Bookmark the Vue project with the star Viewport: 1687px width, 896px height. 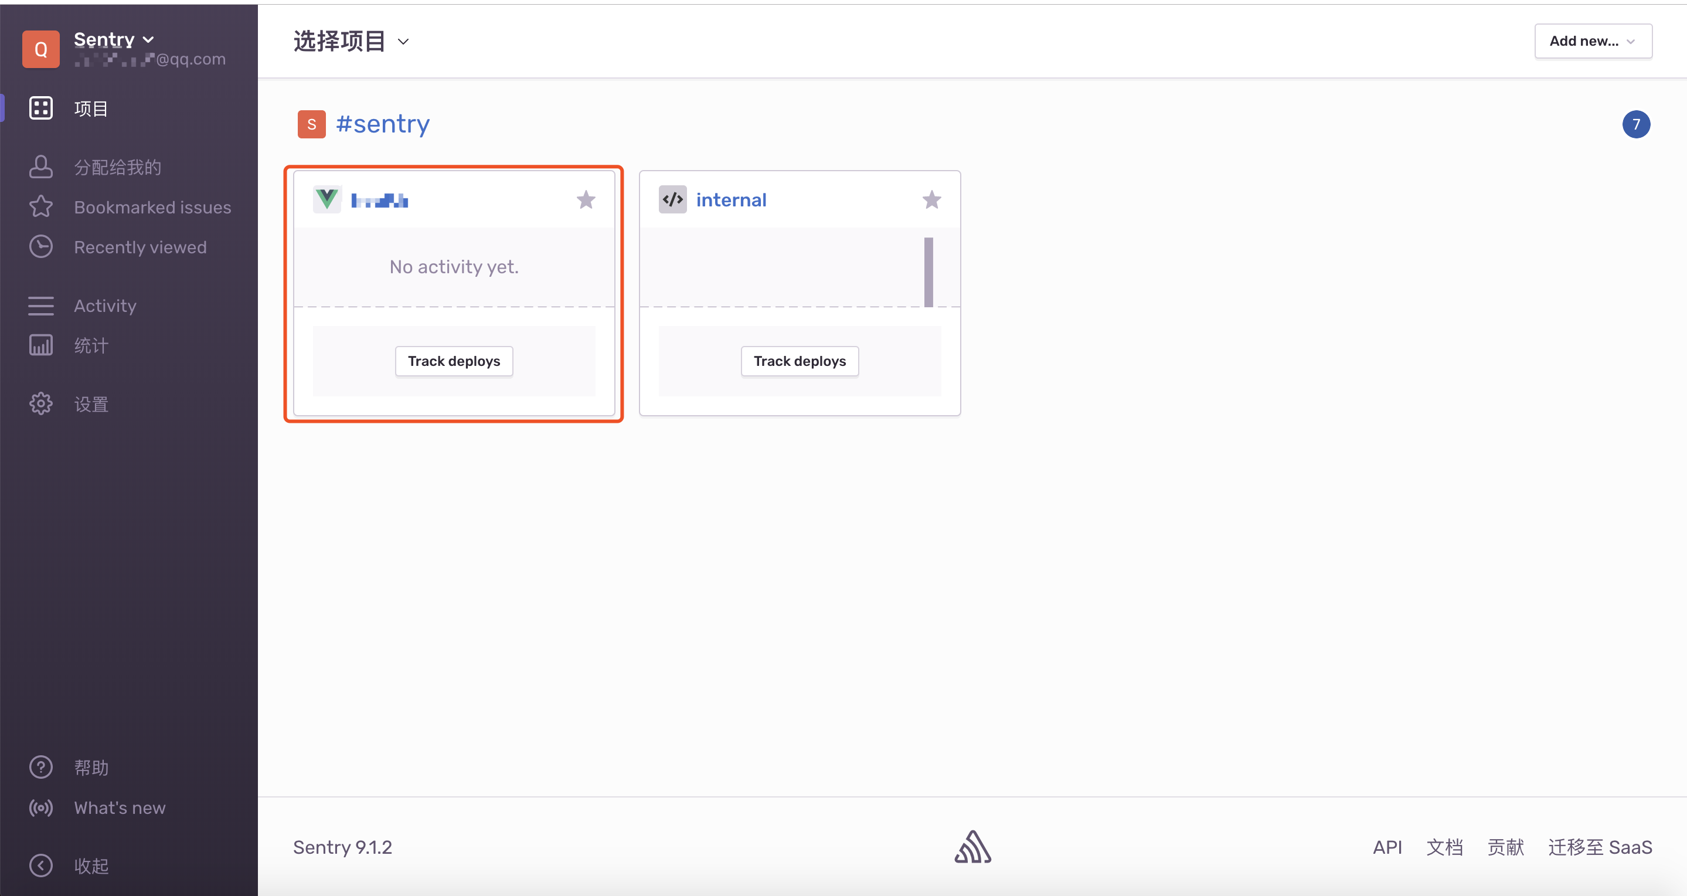(x=586, y=199)
